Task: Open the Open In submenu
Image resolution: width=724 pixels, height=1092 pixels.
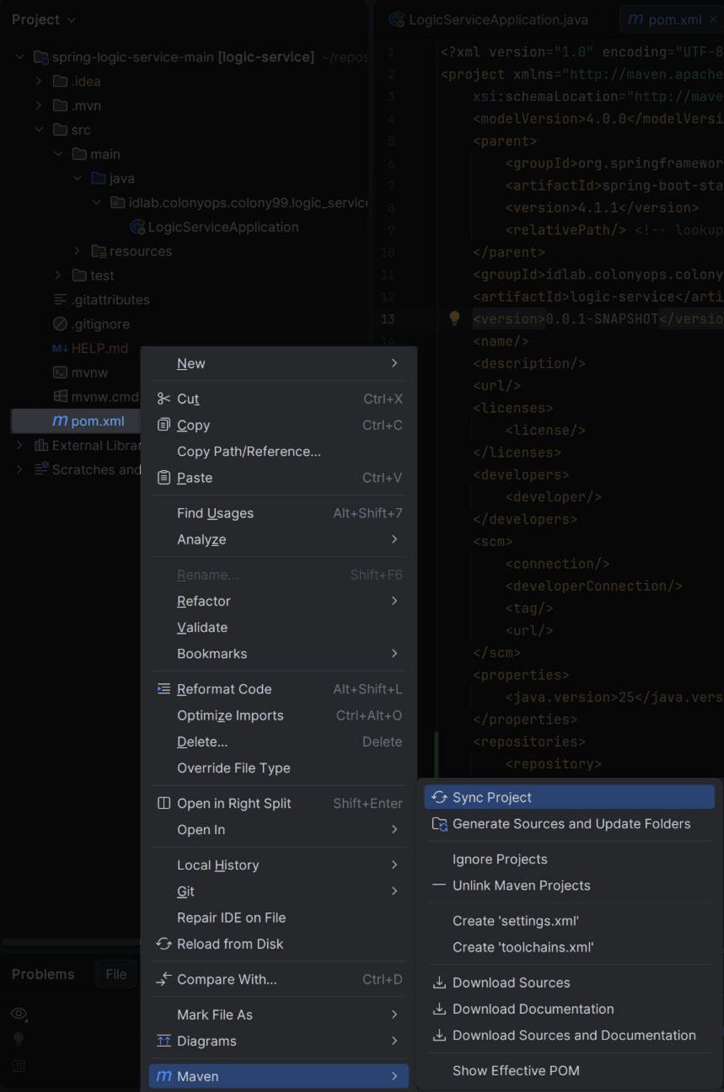Action: coord(279,829)
